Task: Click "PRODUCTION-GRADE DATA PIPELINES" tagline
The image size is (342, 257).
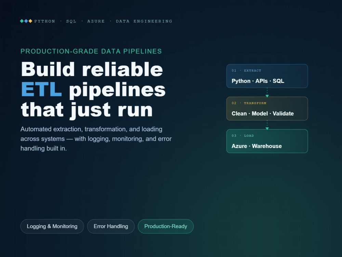Action: point(91,51)
